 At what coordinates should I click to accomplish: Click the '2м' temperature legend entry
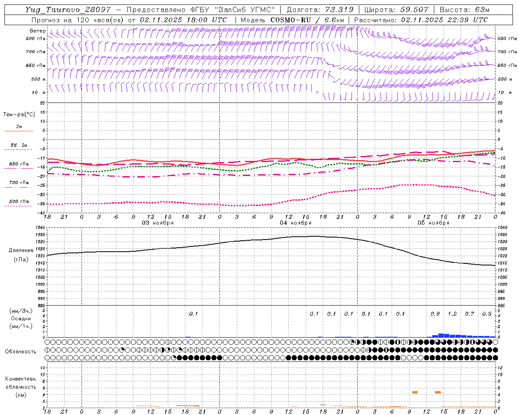coord(19,127)
